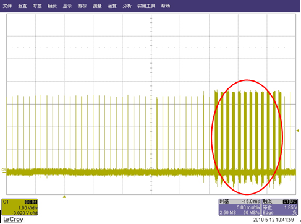Image resolution: width=301 pixels, height=224 pixels.
Task: Click the 时基 timebase descriptor box
Action: pos(240,207)
